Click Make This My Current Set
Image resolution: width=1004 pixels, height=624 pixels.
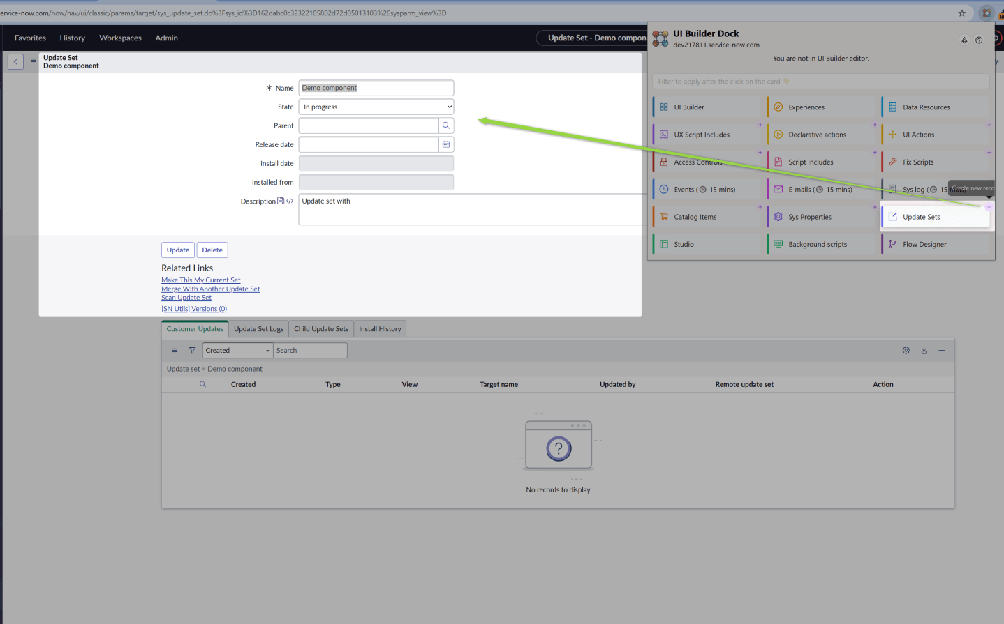[x=200, y=280]
